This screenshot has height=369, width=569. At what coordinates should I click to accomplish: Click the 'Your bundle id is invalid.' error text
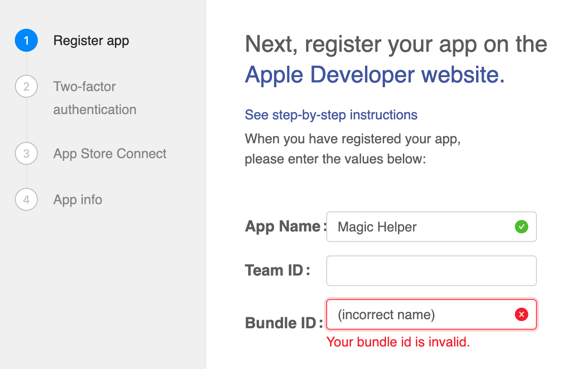pos(398,342)
